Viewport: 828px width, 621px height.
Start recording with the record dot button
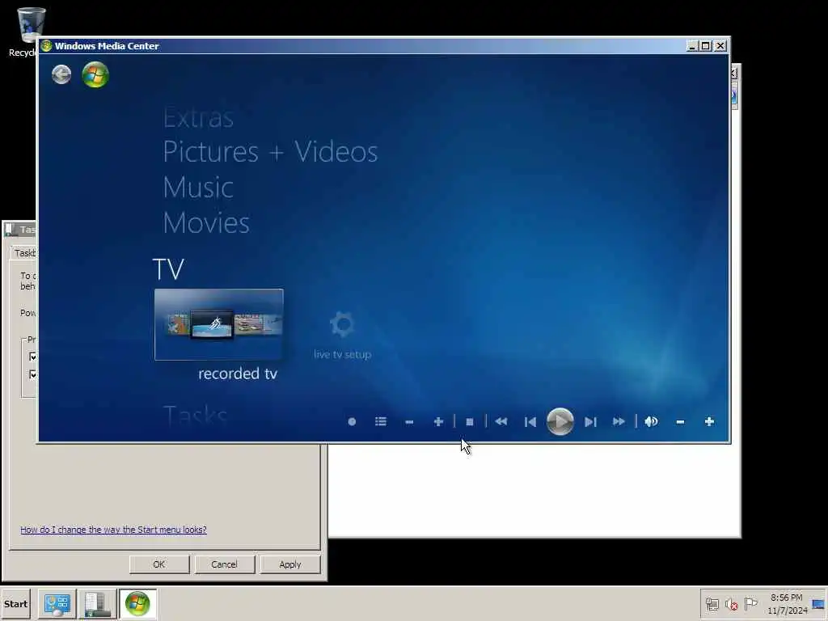352,421
